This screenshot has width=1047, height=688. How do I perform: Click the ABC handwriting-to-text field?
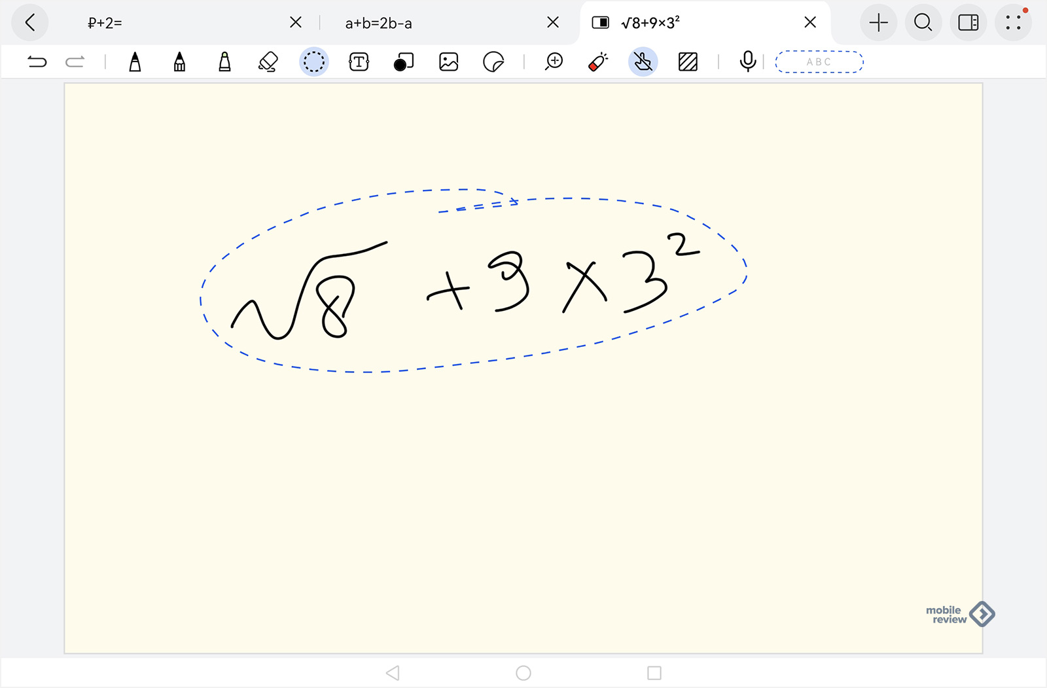click(x=819, y=62)
